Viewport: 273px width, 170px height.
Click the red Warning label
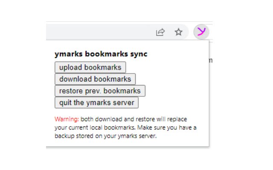coord(67,119)
